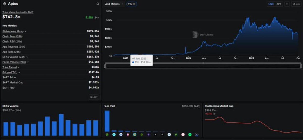Click the bright green circle protocol icon under Fees Paid

pos(190,135)
